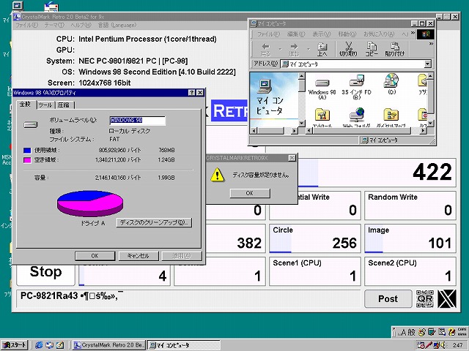Click right scroll arrow of file pane

pos(424,131)
